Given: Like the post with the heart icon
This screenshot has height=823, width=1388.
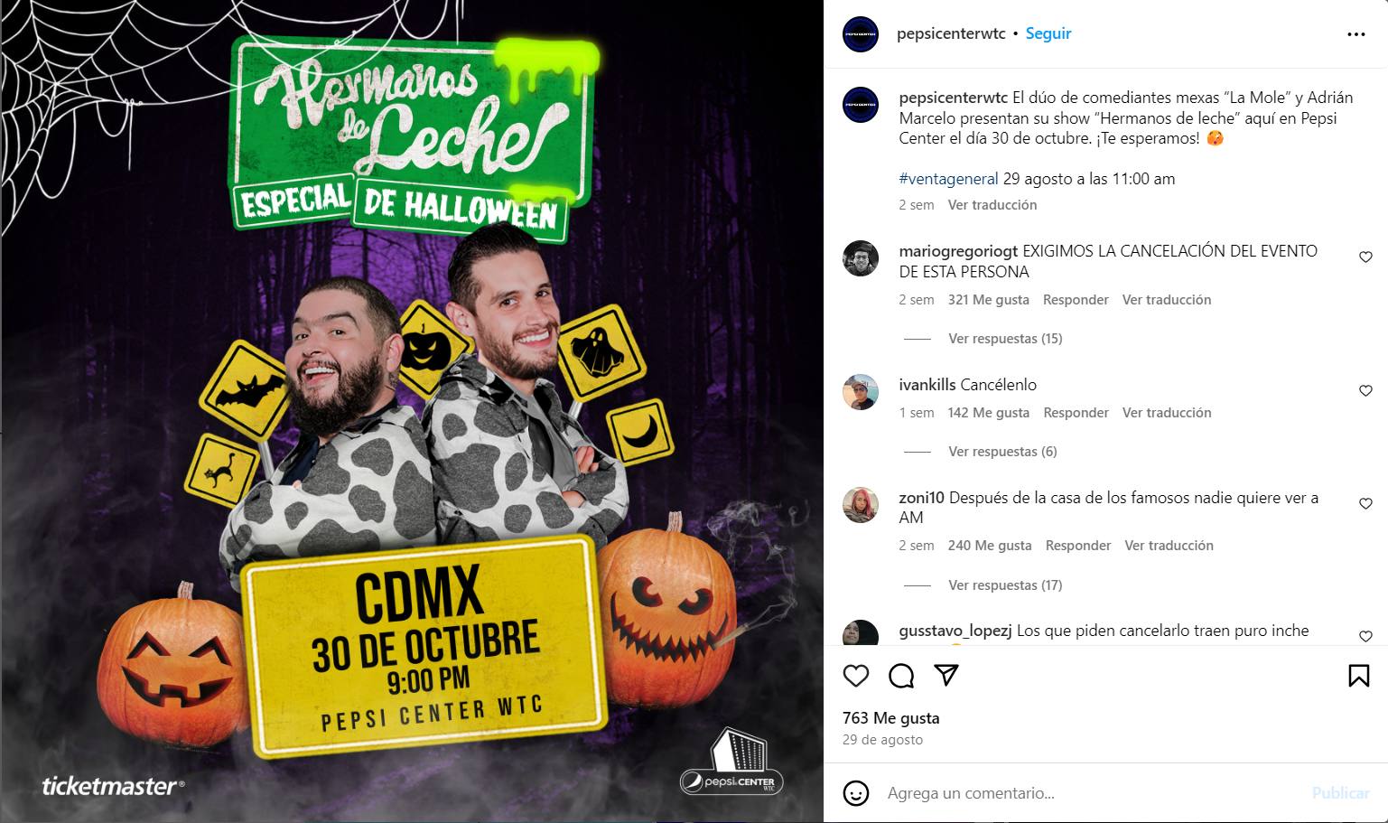Looking at the screenshot, I should tap(855, 676).
